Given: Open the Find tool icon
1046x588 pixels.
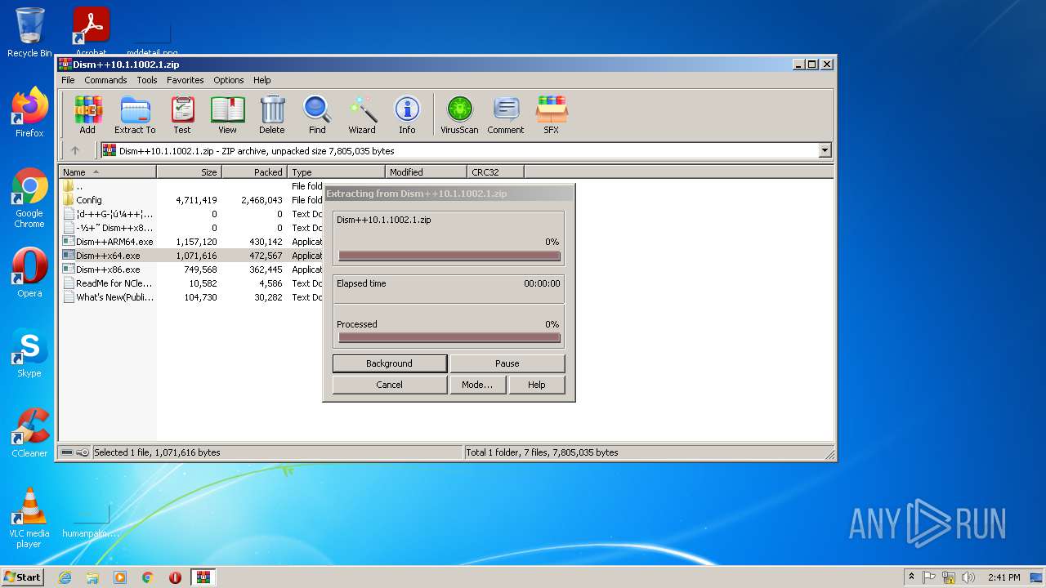Looking at the screenshot, I should coord(317,115).
